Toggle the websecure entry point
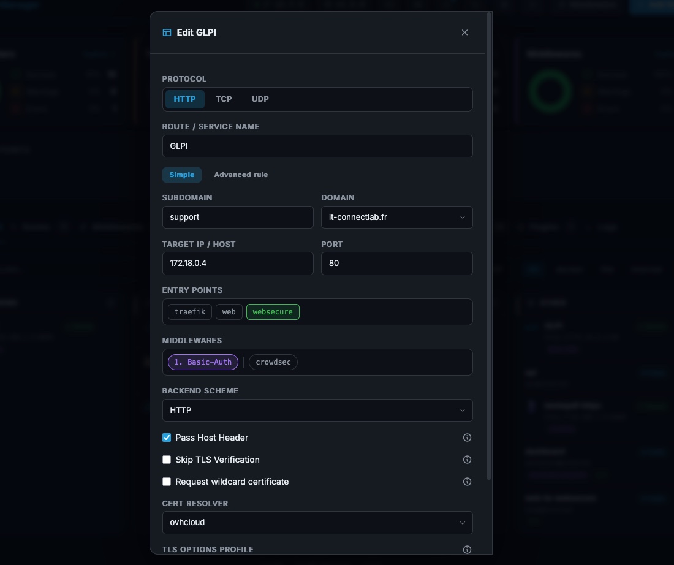Image resolution: width=674 pixels, height=565 pixels. 273,312
